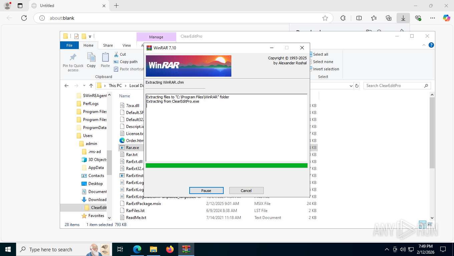Select 7zxa.dll file in list
Screen dimensions: 454x256
[x=133, y=106]
